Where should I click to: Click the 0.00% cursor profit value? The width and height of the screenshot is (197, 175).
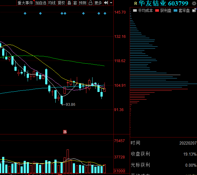[x=191, y=165]
